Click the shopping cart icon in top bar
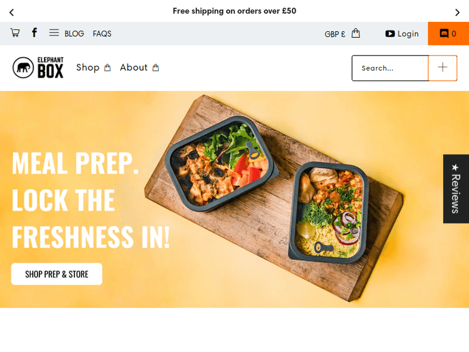The height and width of the screenshot is (352, 469). [15, 33]
